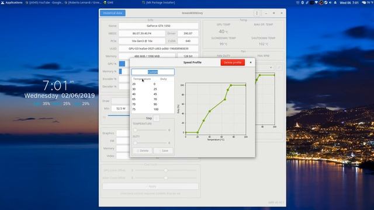Viewport: 374px width, 210px height.
Task: Click the red Delete profile button
Action: [233, 62]
